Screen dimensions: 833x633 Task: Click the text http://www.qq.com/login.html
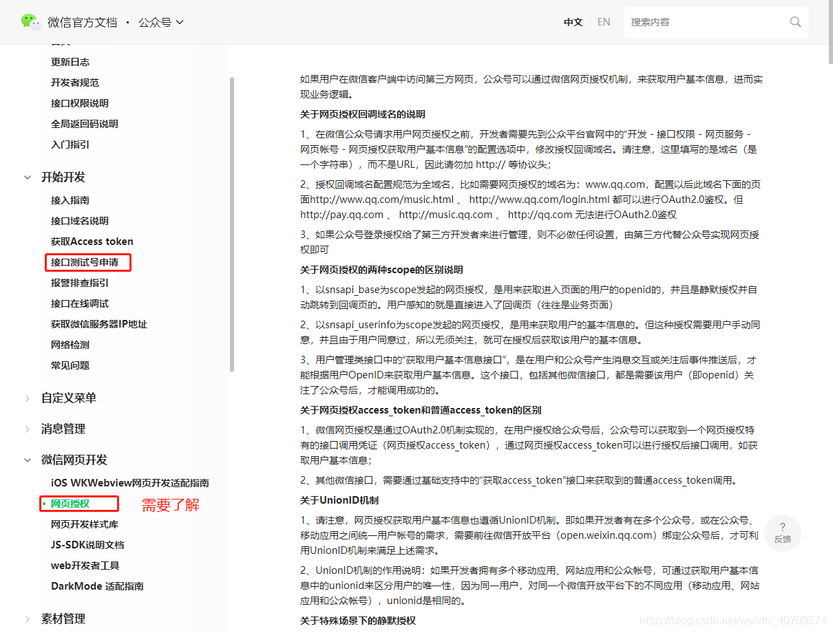pyautogui.click(x=540, y=200)
